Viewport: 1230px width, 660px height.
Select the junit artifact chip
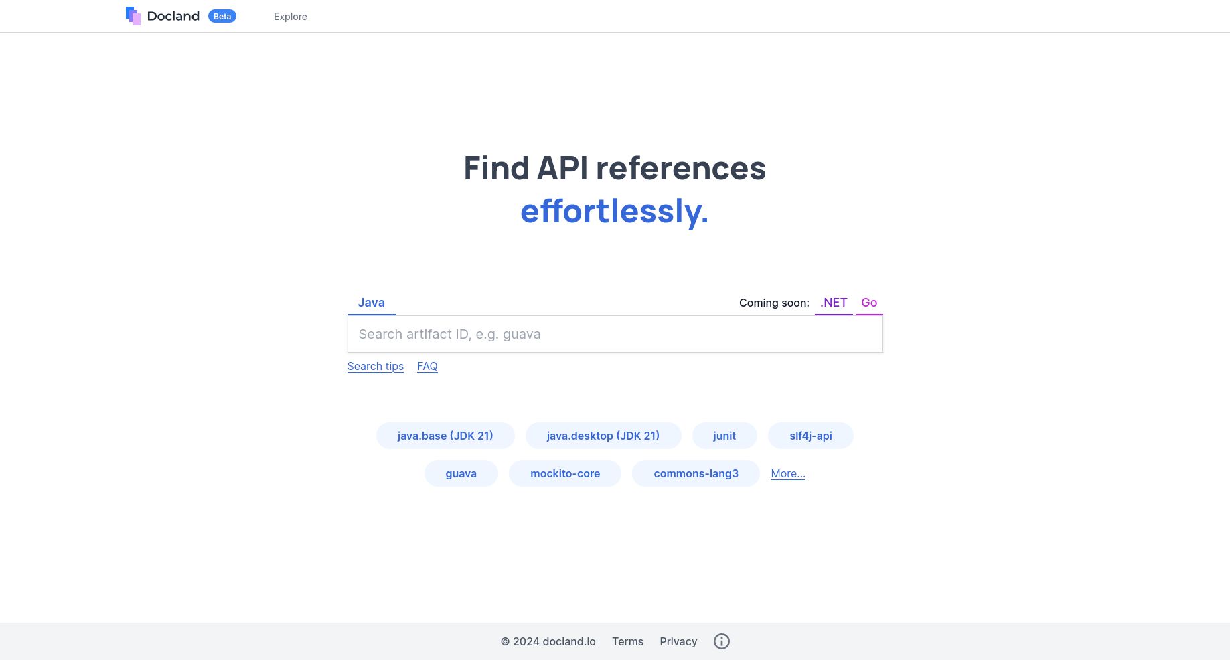coord(724,436)
